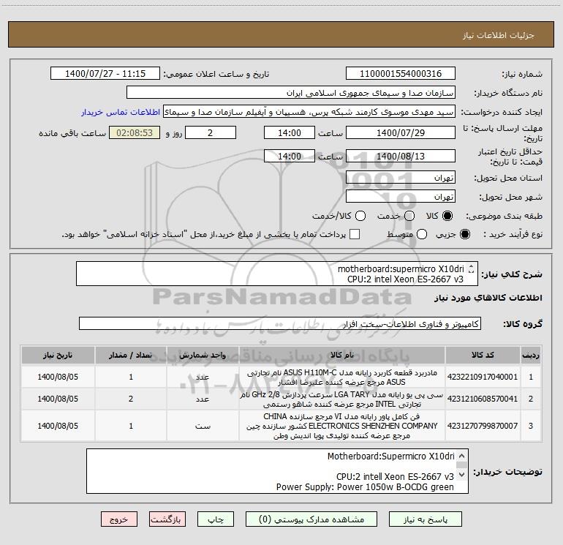The image size is (563, 545).
Task: Click the ASUS H110M-C motherboard item name
Action: coord(342,377)
